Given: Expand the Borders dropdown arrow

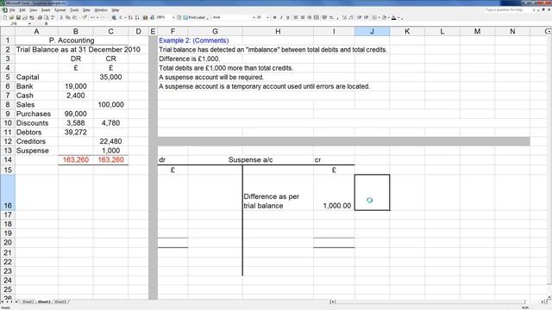Looking at the screenshot, I should pos(379,17).
